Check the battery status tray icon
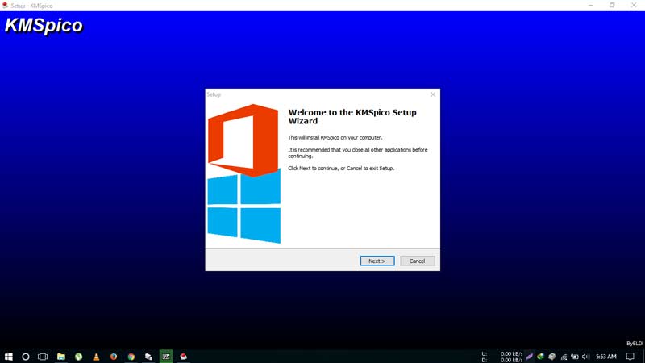Screen dimensions: 645x363 [575, 357]
